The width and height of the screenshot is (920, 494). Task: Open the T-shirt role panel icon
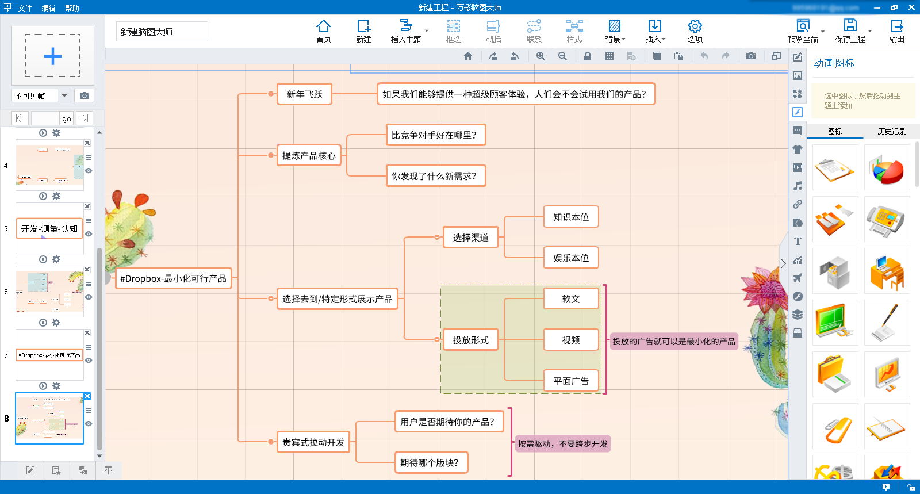pyautogui.click(x=798, y=149)
